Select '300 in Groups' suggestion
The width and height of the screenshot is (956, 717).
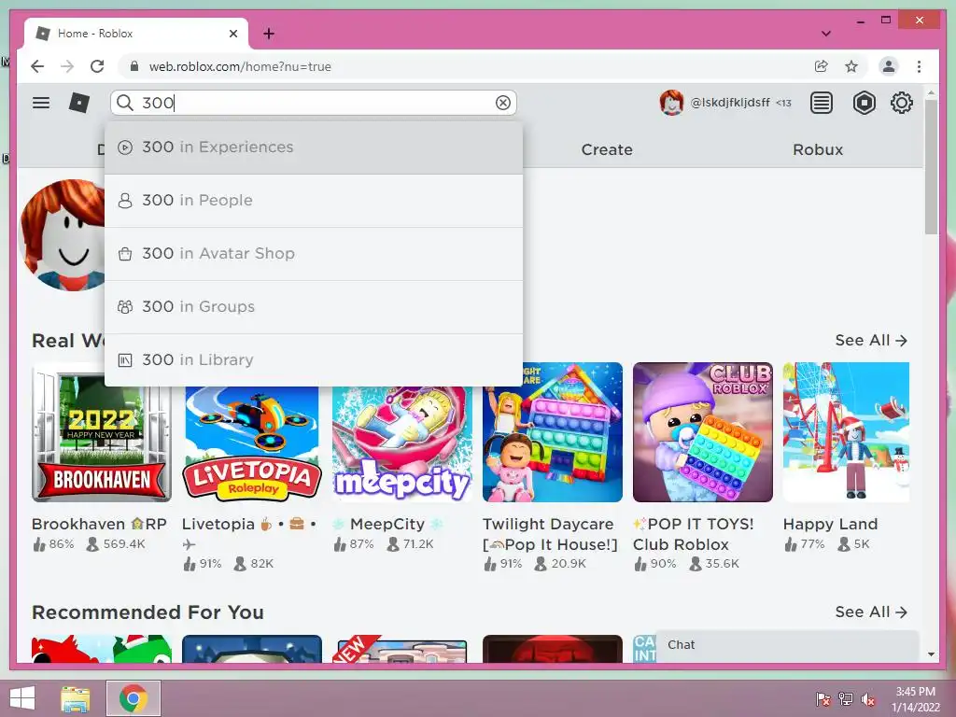tap(314, 306)
